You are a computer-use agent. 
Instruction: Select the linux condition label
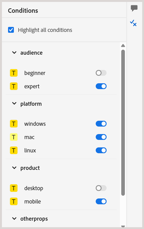coord(30,150)
